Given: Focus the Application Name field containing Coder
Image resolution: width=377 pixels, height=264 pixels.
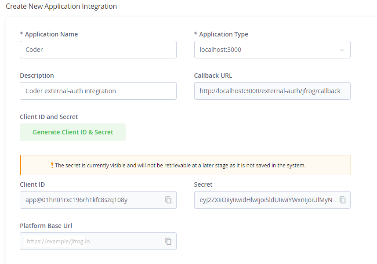Looking at the screenshot, I should (98, 50).
